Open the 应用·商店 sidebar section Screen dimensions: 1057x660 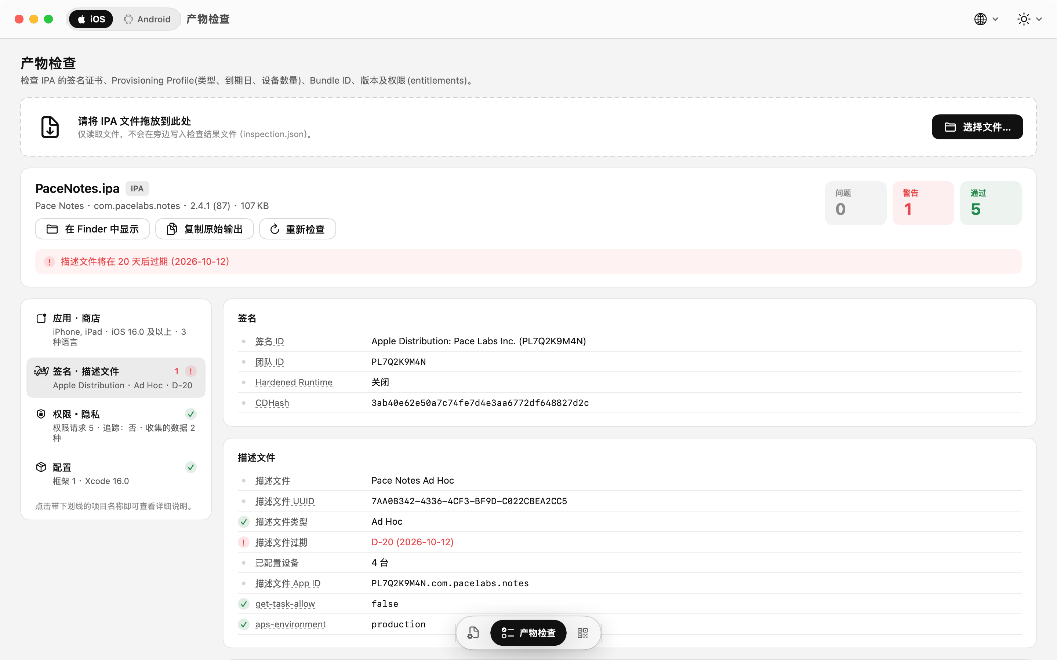coord(116,330)
